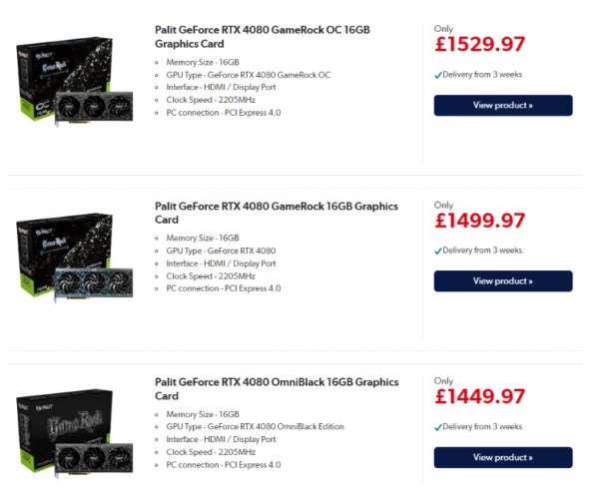The height and width of the screenshot is (492, 600).
Task: Click the £1449.97 price
Action: 479,396
